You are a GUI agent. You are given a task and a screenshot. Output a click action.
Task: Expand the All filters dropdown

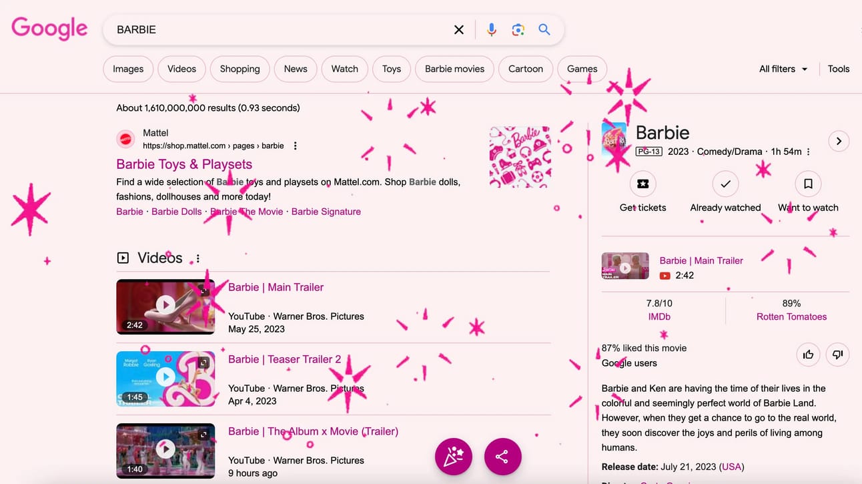(783, 69)
